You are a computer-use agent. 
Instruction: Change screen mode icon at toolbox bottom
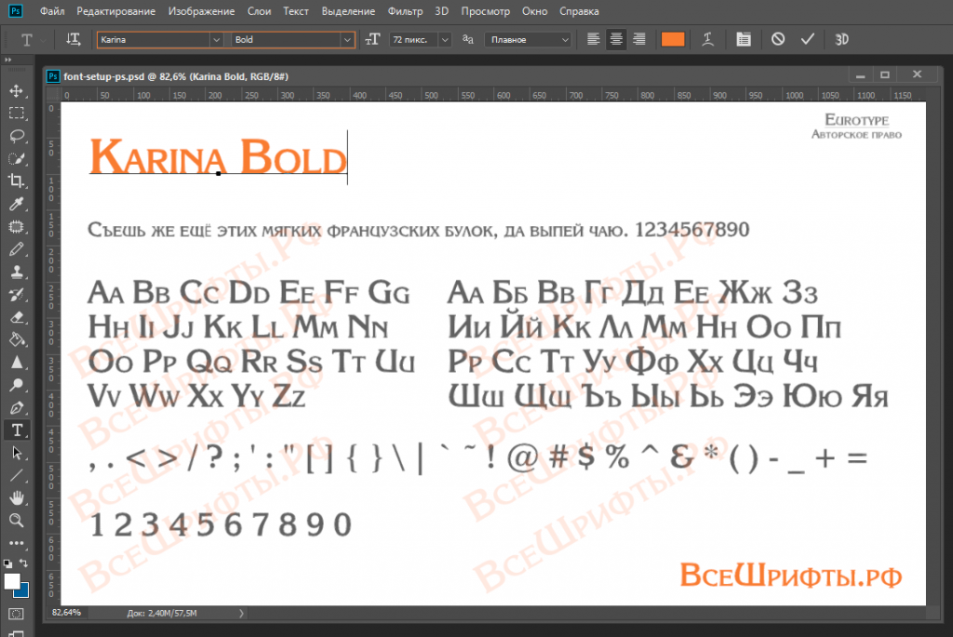tap(17, 633)
